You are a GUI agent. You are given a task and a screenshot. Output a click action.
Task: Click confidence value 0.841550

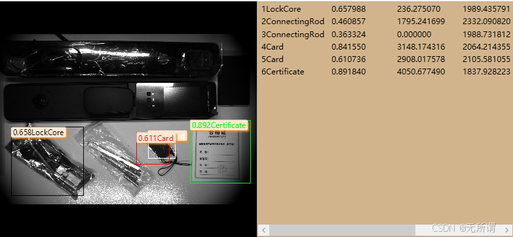(x=349, y=46)
